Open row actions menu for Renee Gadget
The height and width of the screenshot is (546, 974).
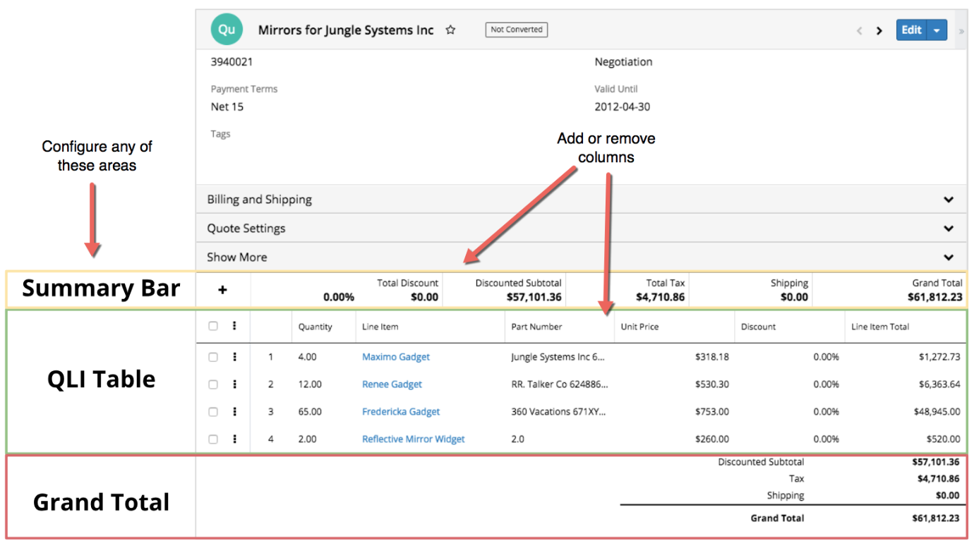234,384
